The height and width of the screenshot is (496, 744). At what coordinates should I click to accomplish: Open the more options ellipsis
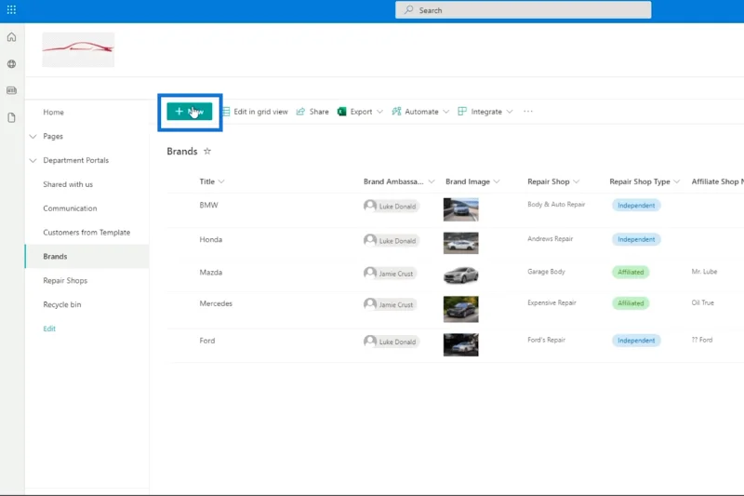pos(528,112)
